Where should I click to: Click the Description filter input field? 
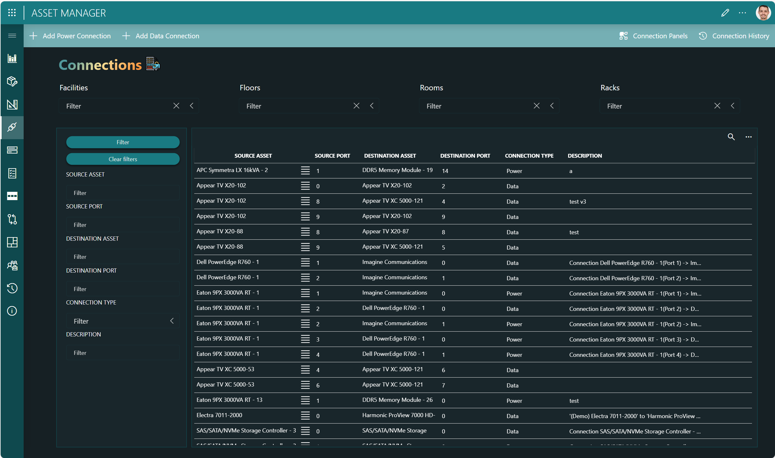123,352
